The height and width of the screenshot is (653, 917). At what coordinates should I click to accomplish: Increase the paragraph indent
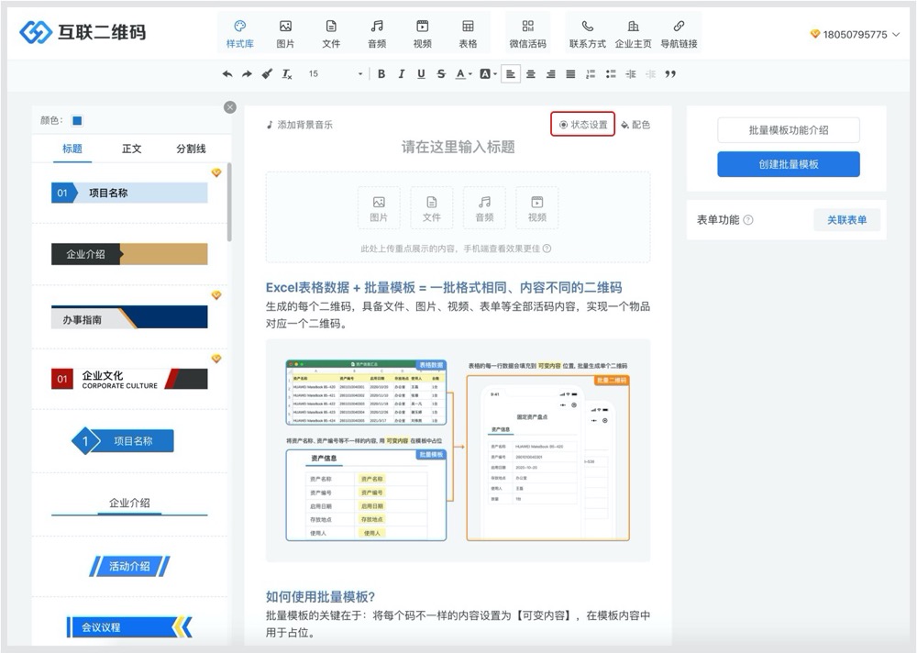pos(631,73)
